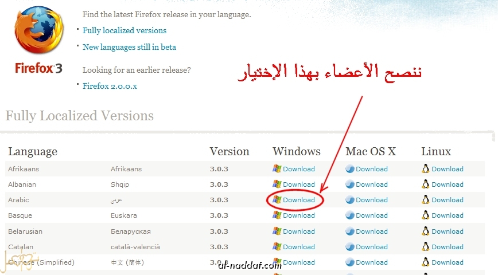Viewport: 498px width, 275px height.
Task: Click Windows icon in Catalan row
Action: pos(277,247)
